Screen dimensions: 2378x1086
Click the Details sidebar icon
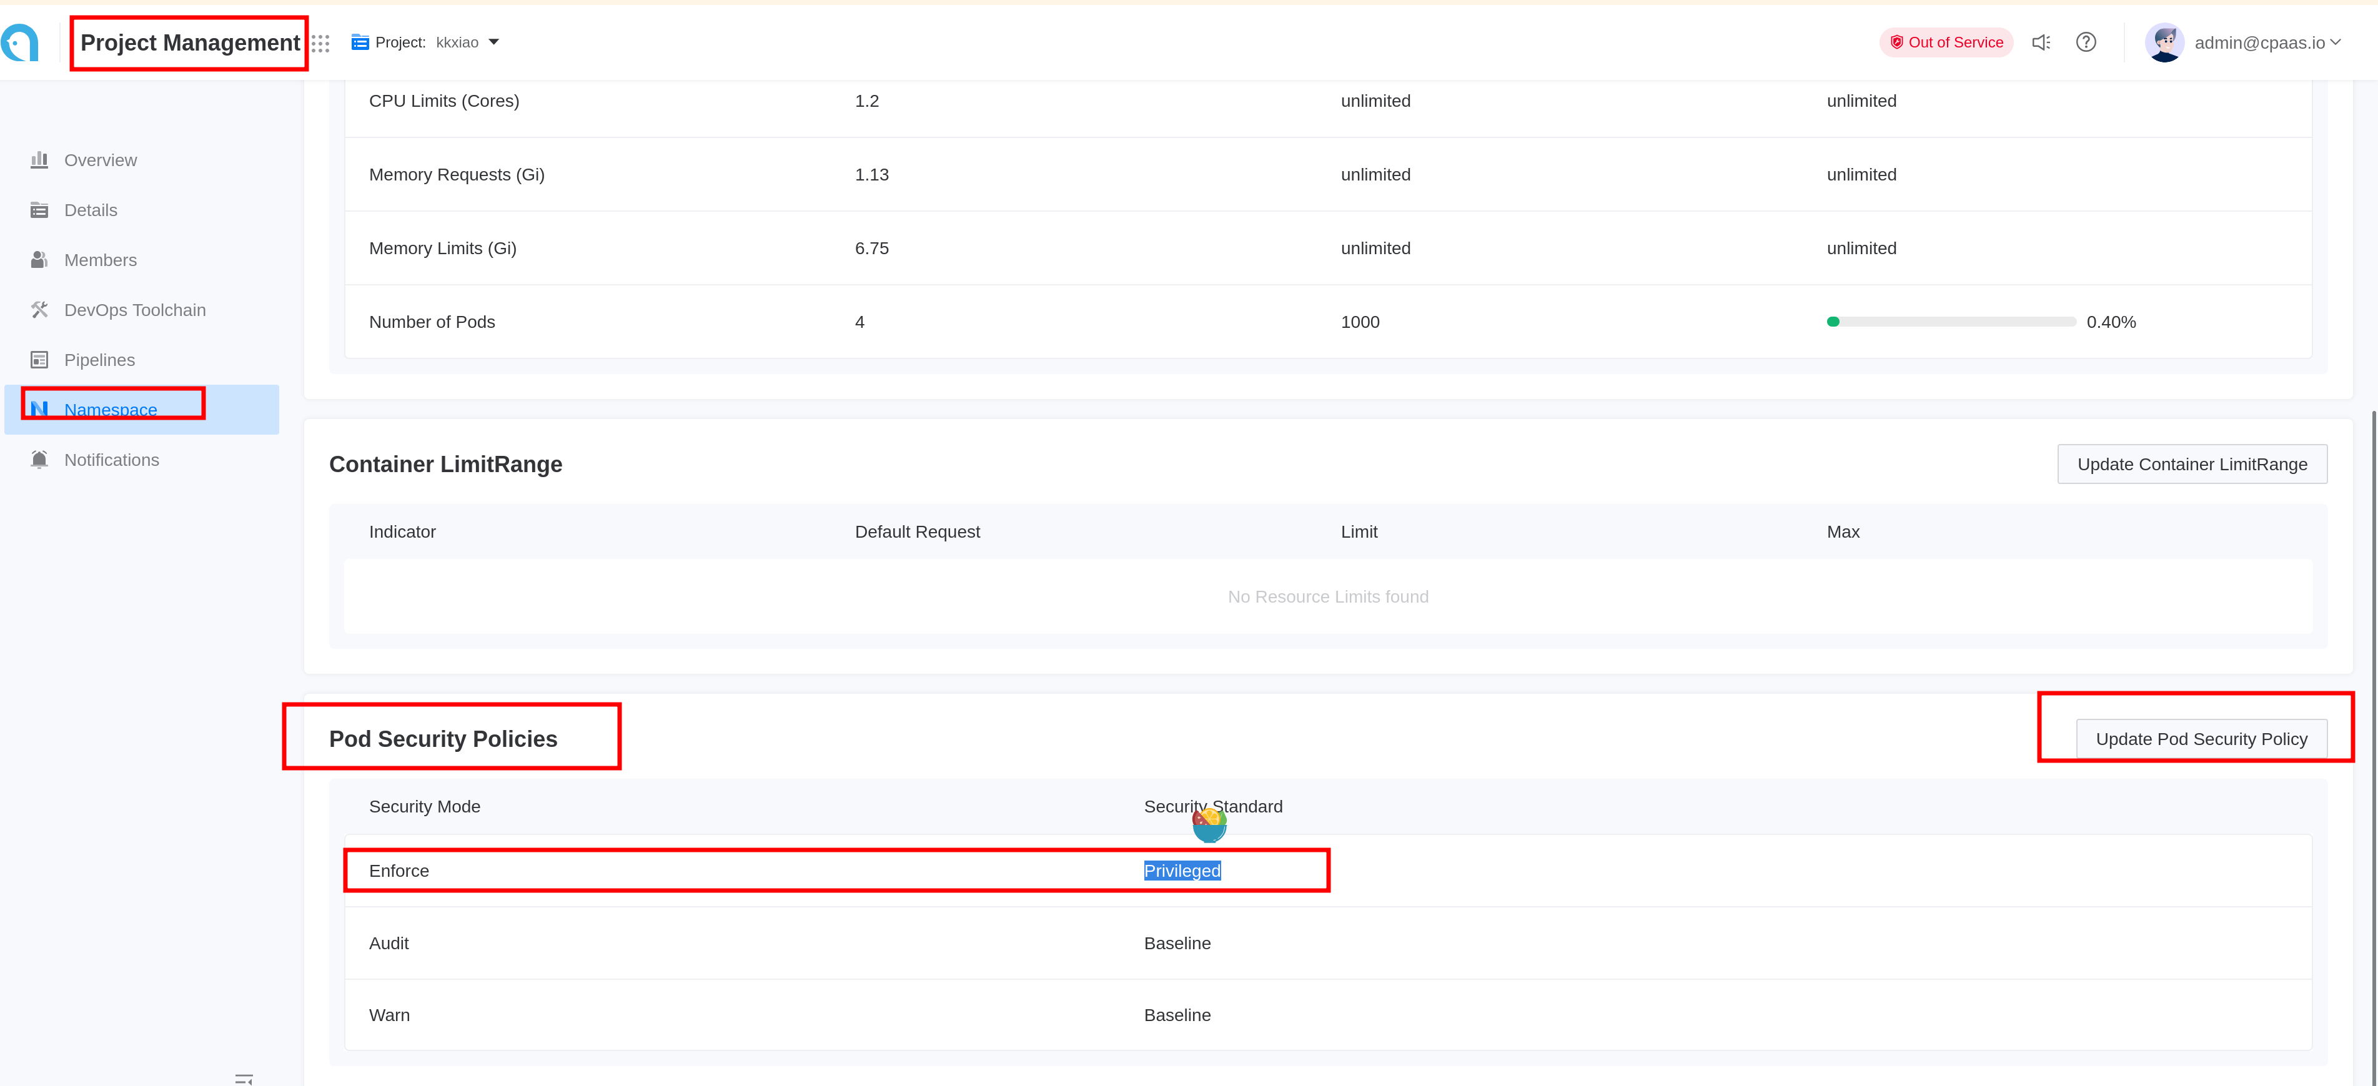[x=39, y=210]
